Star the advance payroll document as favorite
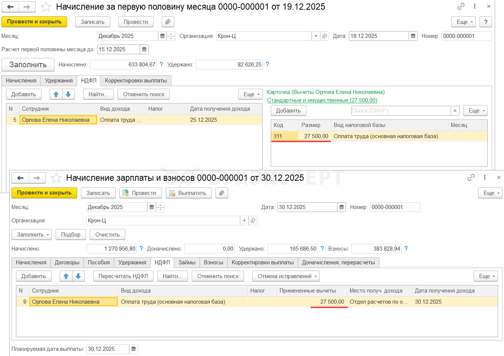The width and height of the screenshot is (504, 356). (x=46, y=7)
